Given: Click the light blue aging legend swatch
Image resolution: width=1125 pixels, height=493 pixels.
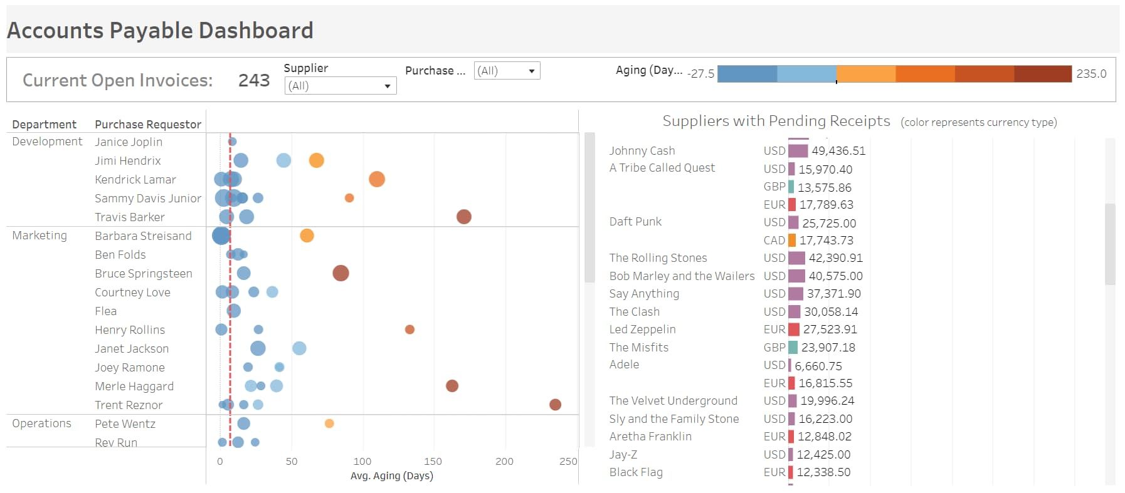Looking at the screenshot, I should pyautogui.click(x=806, y=74).
